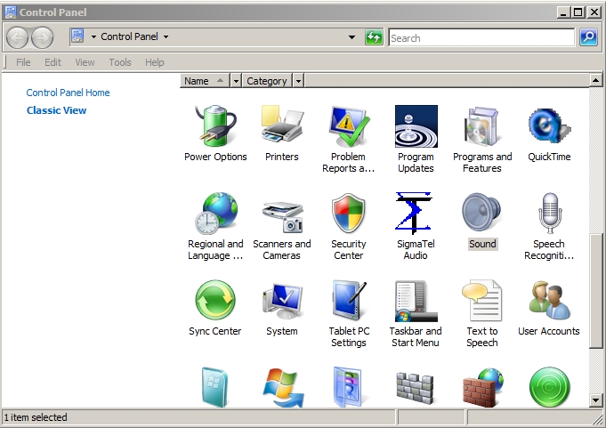Select the teal Windows-logo box icon

tap(214, 387)
